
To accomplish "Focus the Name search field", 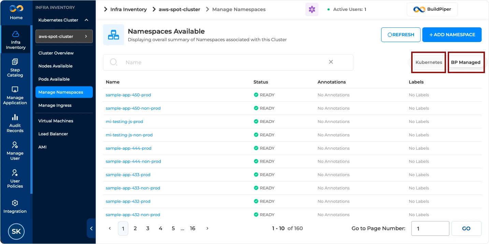I will (228, 62).
